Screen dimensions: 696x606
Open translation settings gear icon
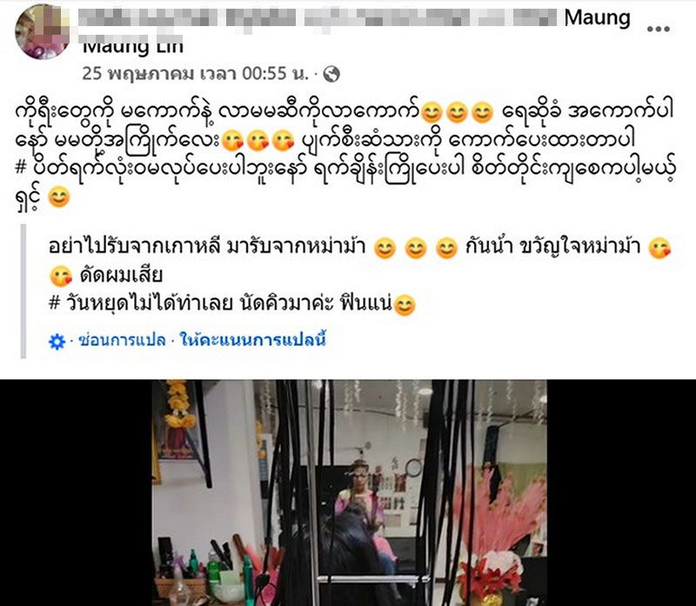click(x=57, y=342)
